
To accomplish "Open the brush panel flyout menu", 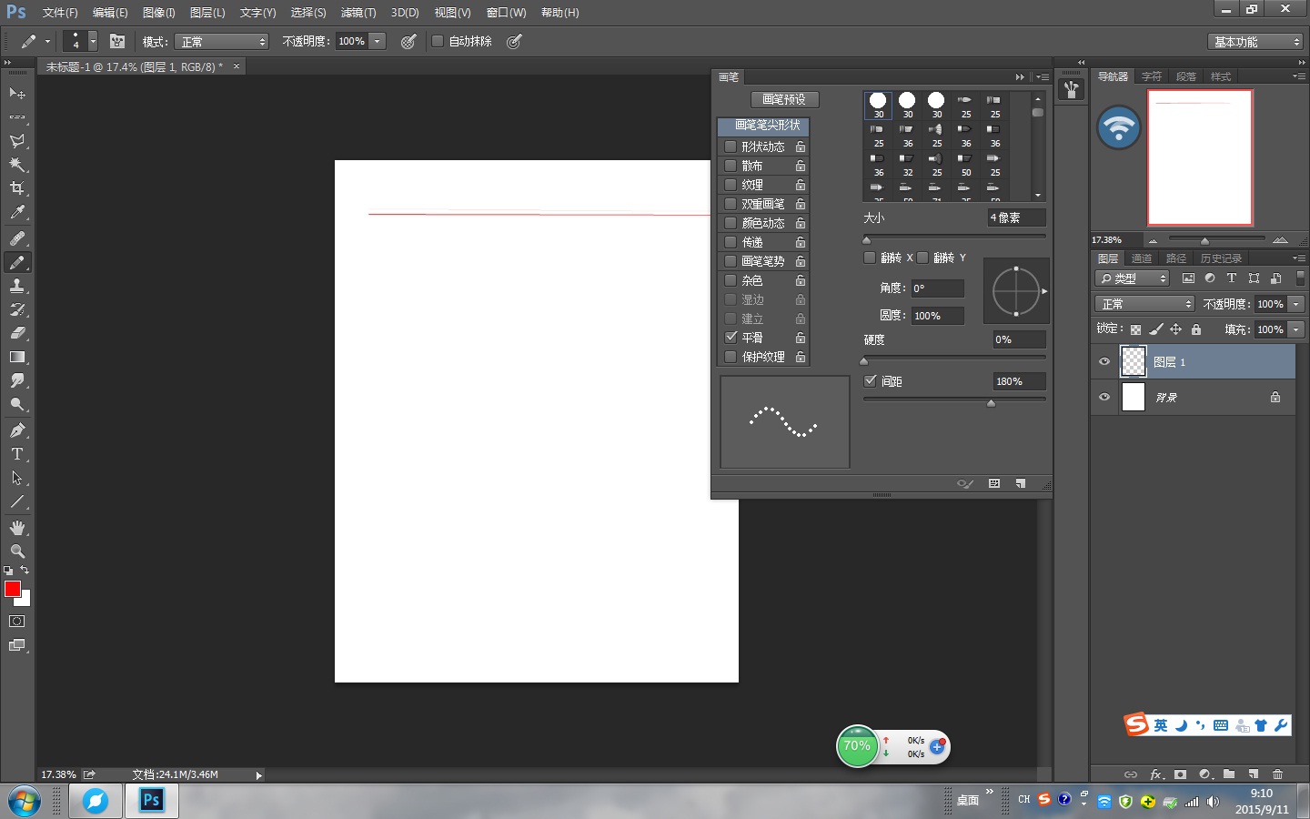I will [1043, 77].
